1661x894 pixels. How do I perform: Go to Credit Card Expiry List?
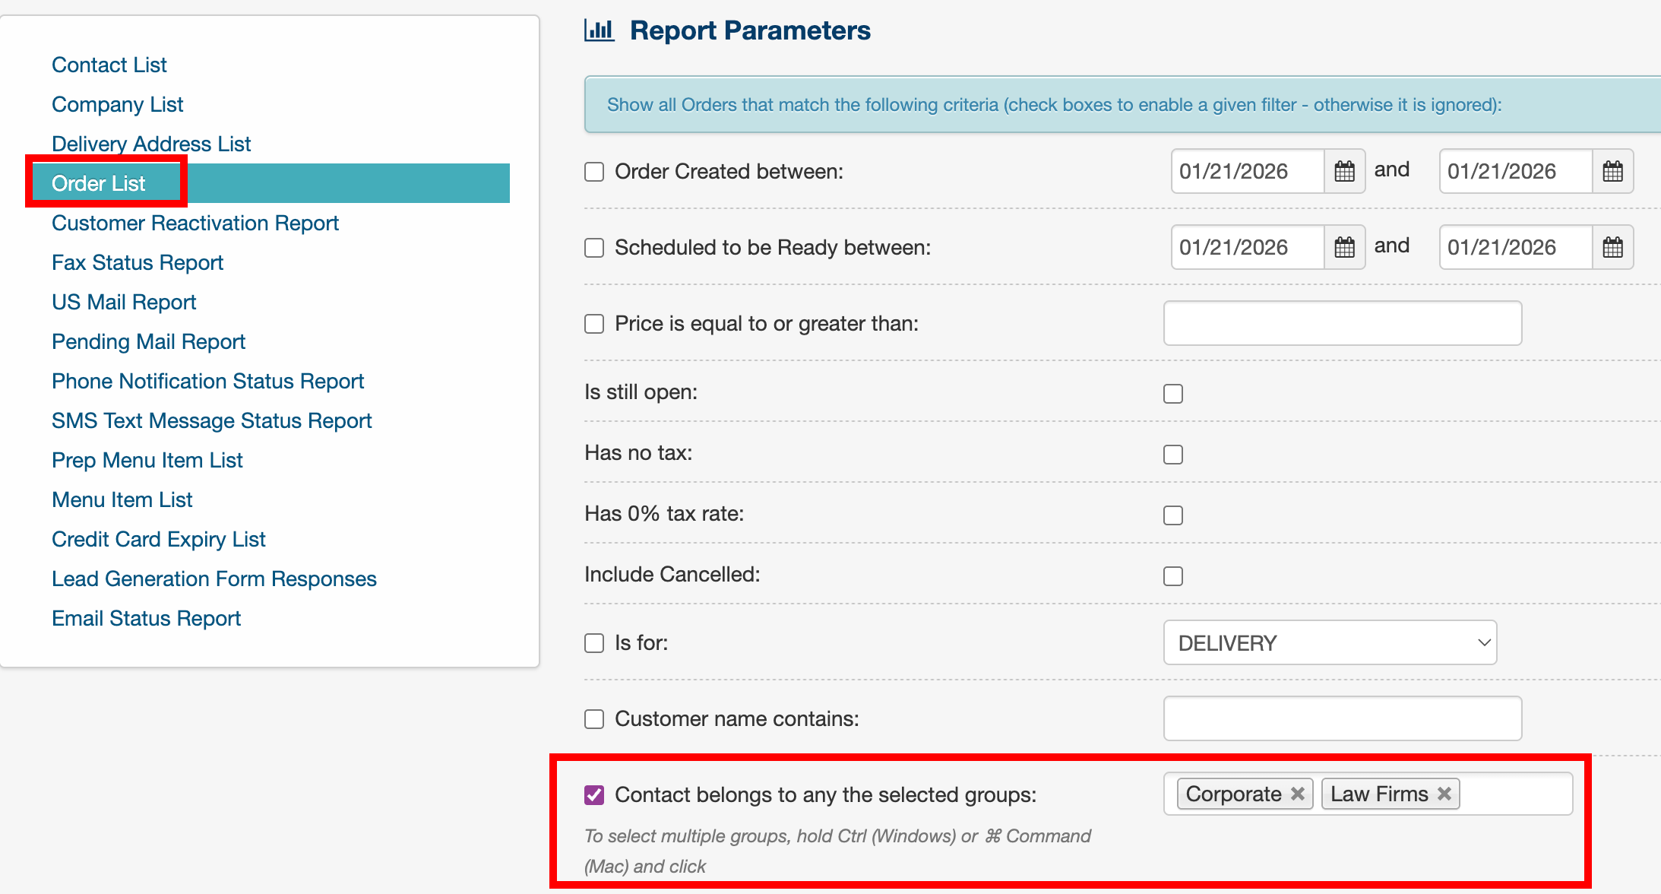coord(159,539)
